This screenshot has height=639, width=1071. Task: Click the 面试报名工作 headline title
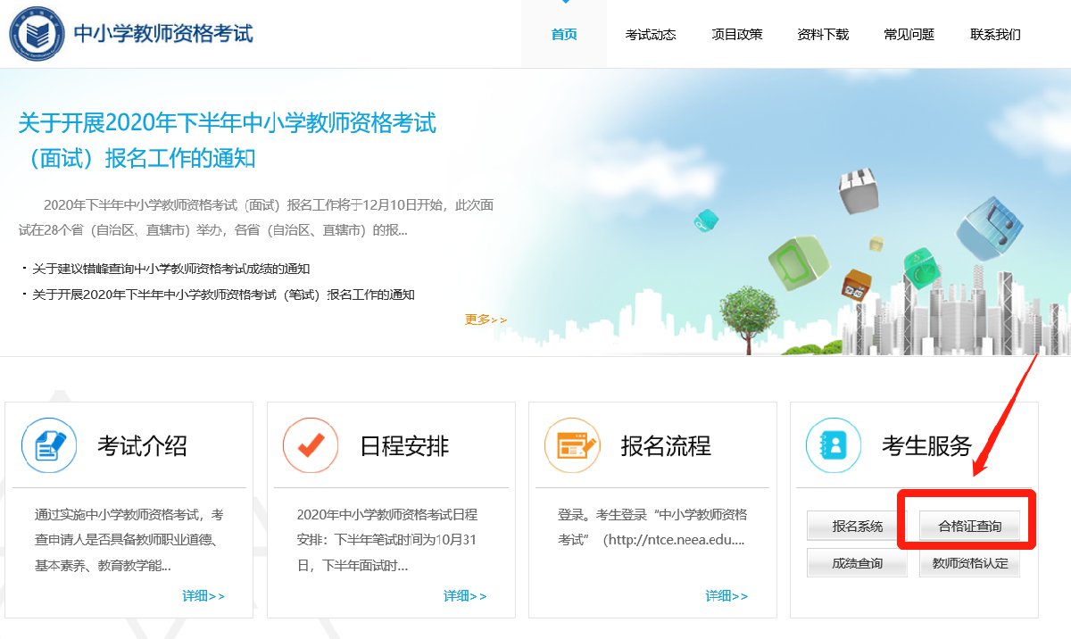(228, 140)
